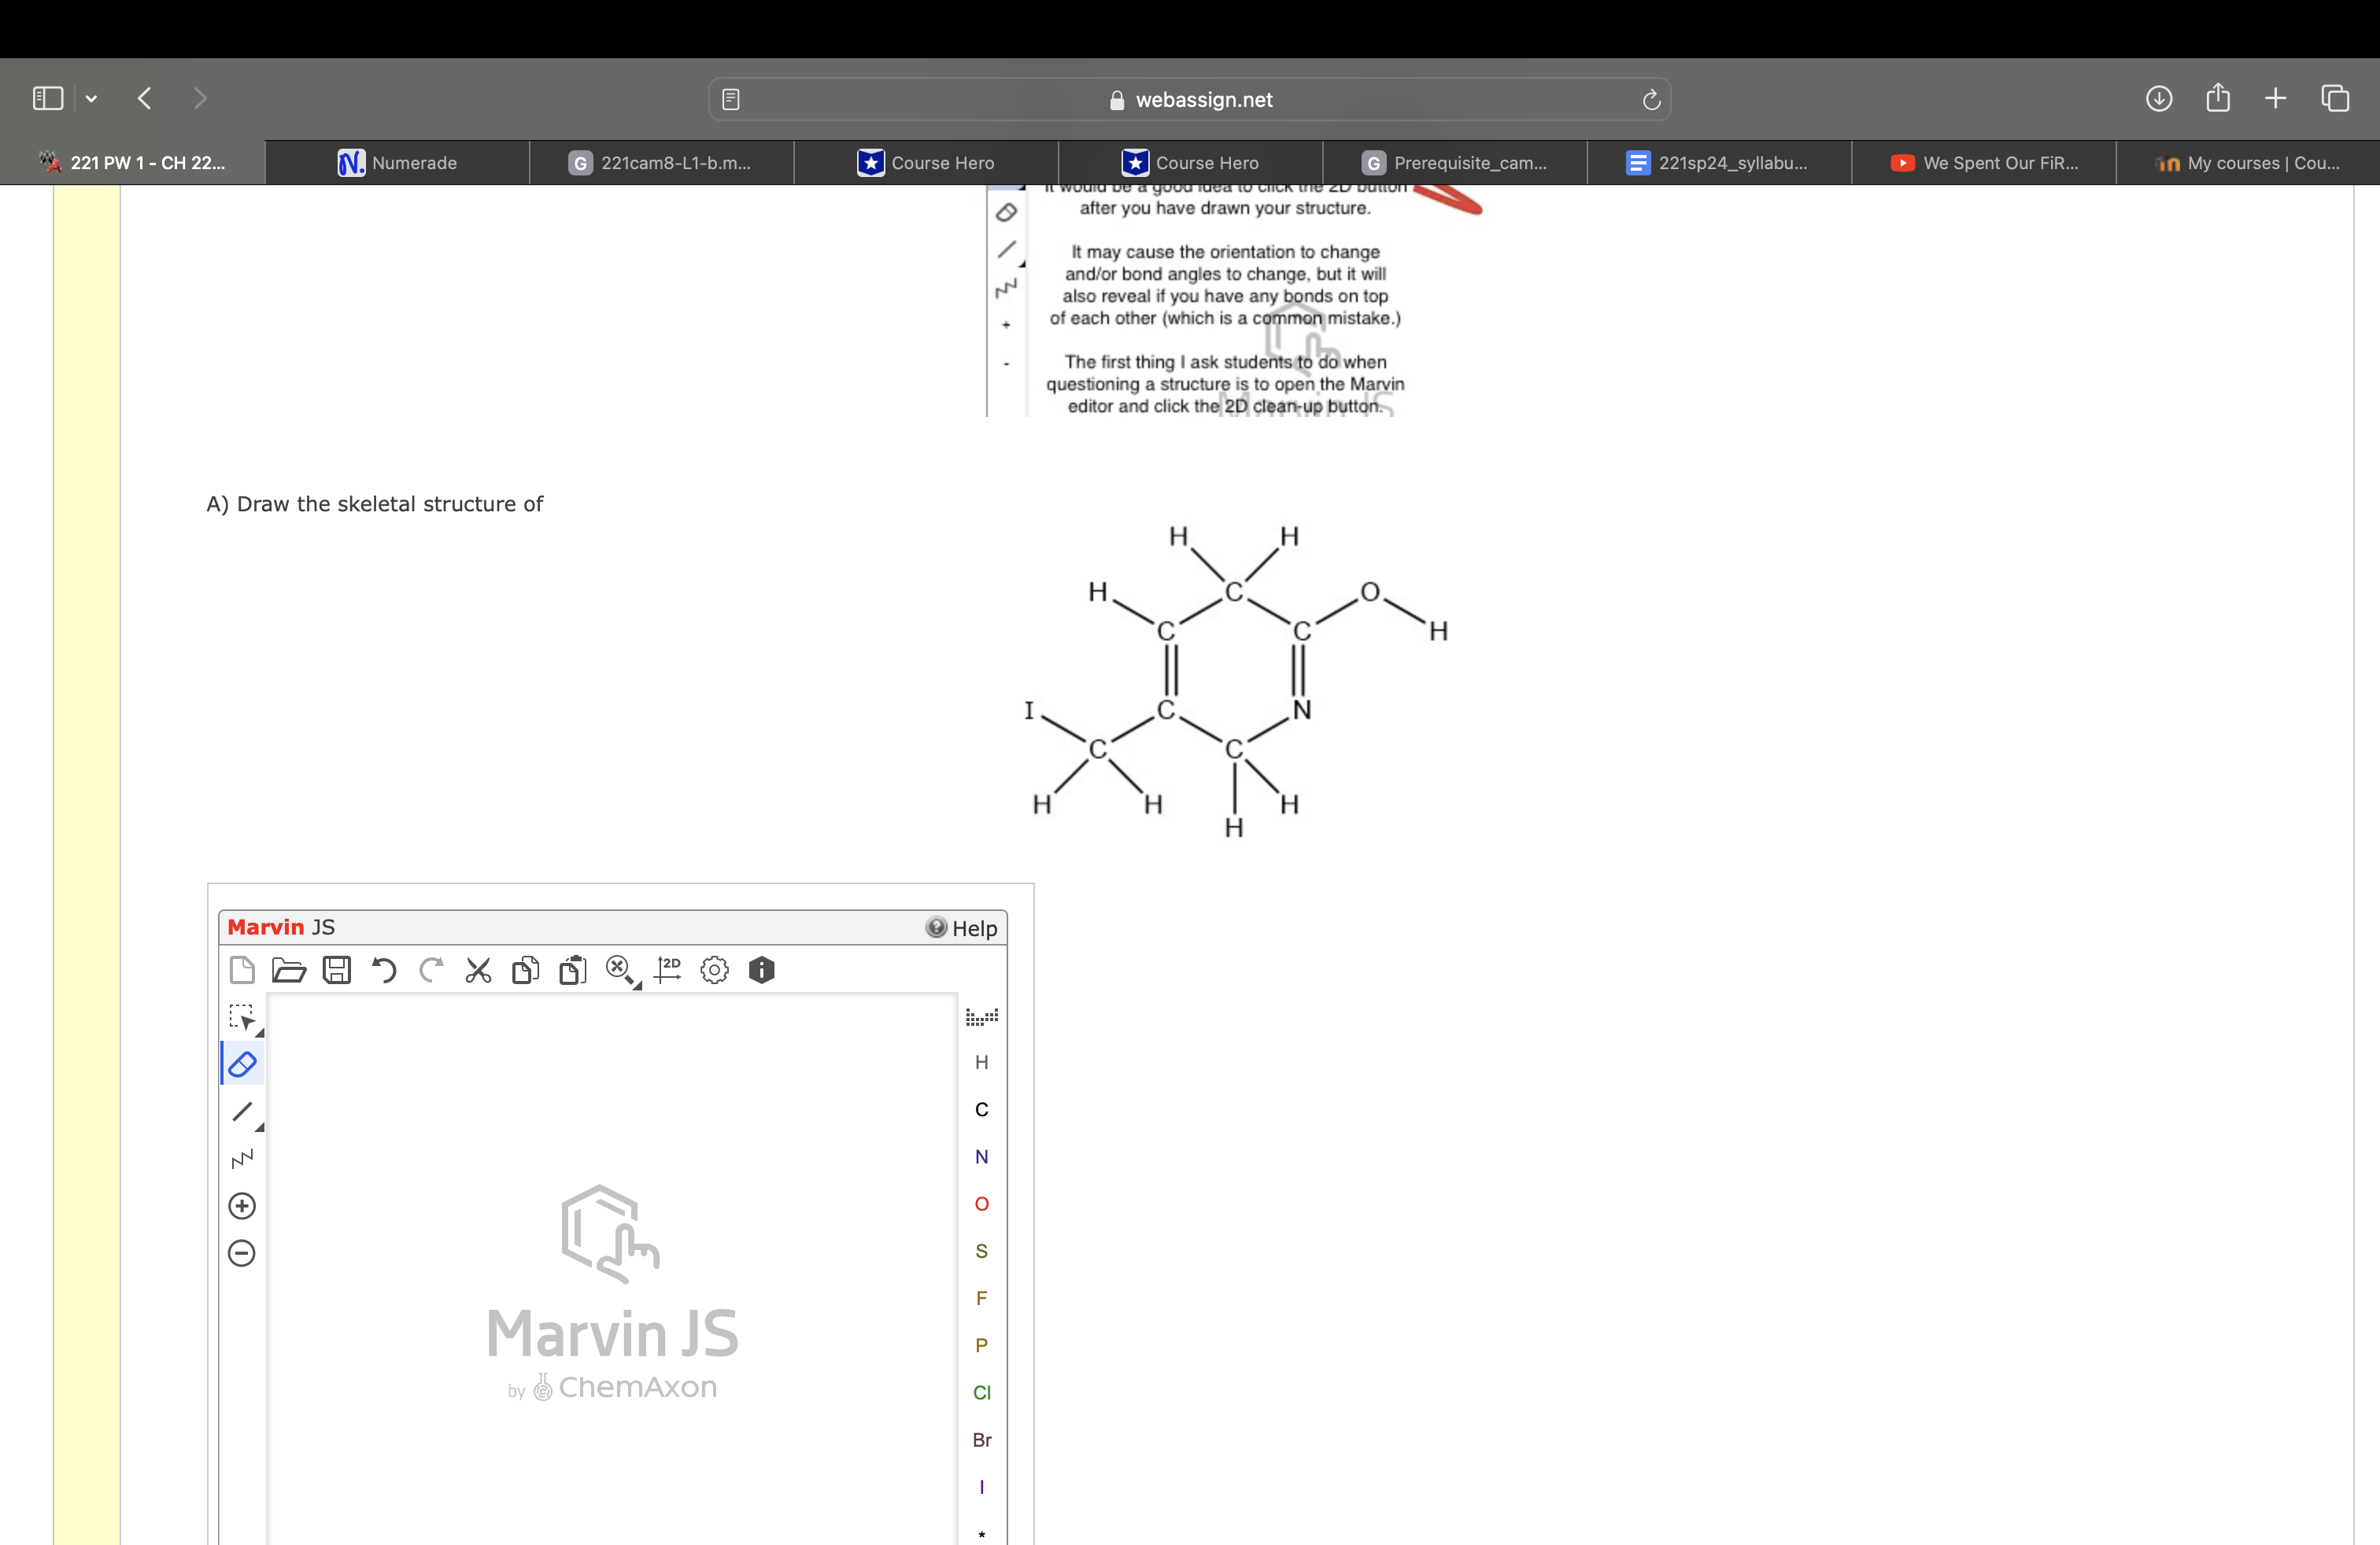Switch to the Prerequisite_cam... tab
Viewport: 2380px width, 1545px height.
tap(1455, 163)
